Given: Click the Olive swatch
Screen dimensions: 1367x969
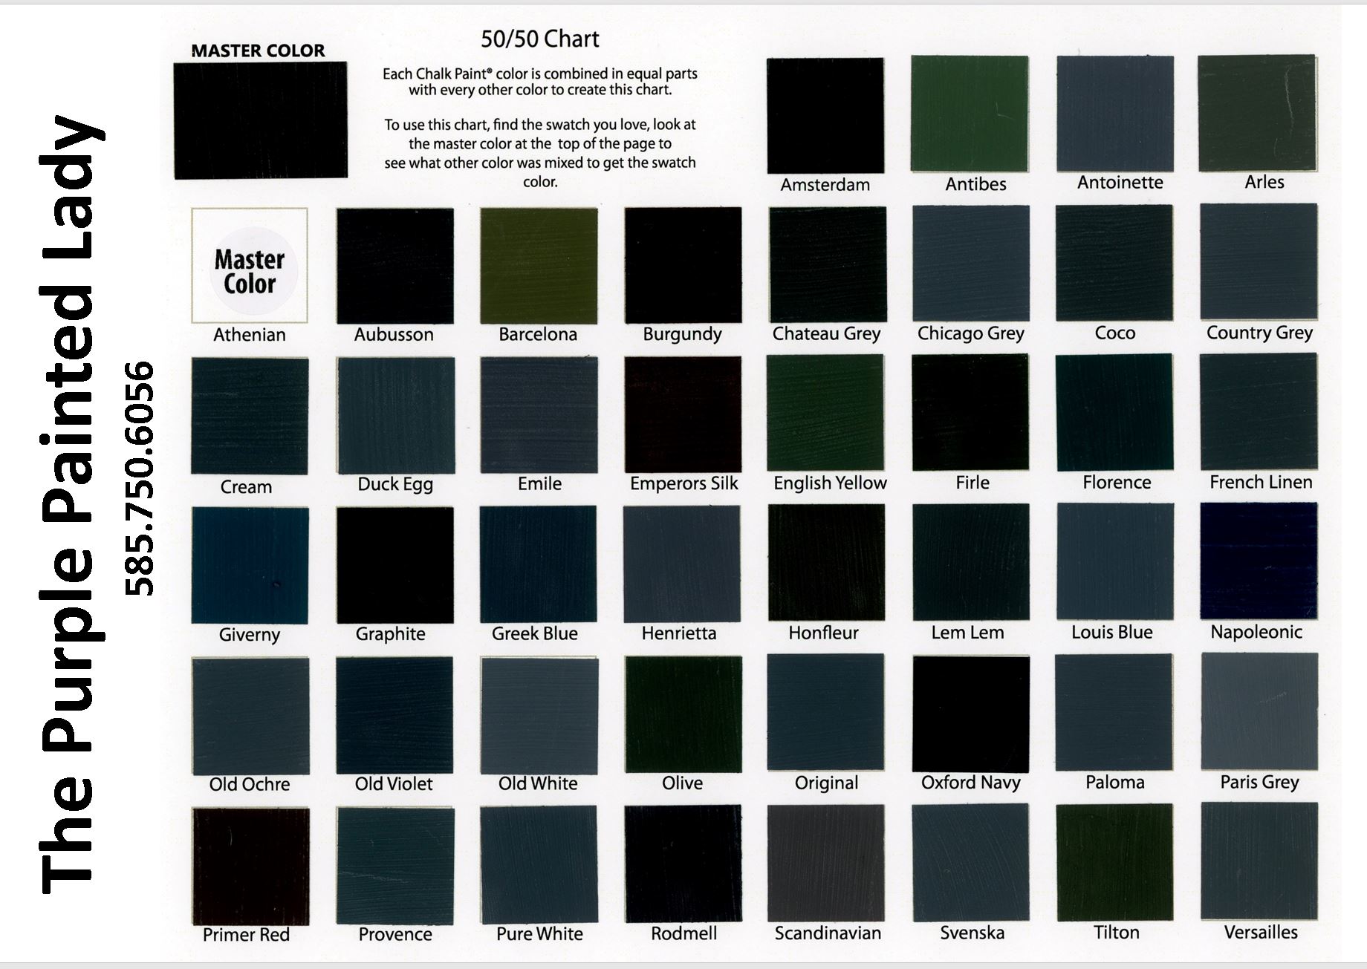Looking at the screenshot, I should (x=683, y=714).
